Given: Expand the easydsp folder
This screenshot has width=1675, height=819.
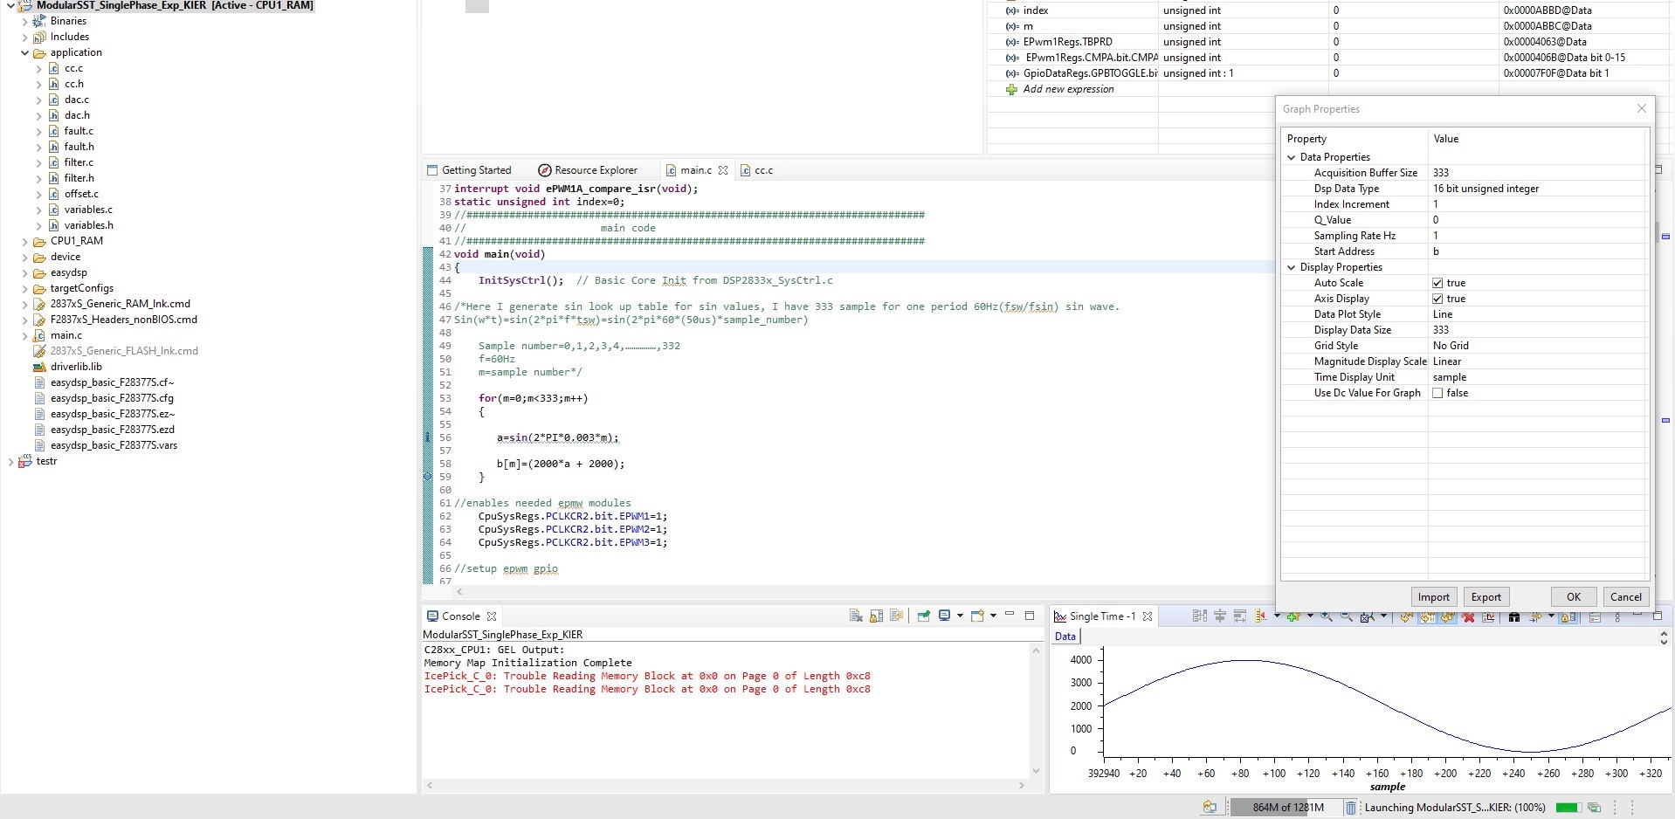Looking at the screenshot, I should [24, 272].
